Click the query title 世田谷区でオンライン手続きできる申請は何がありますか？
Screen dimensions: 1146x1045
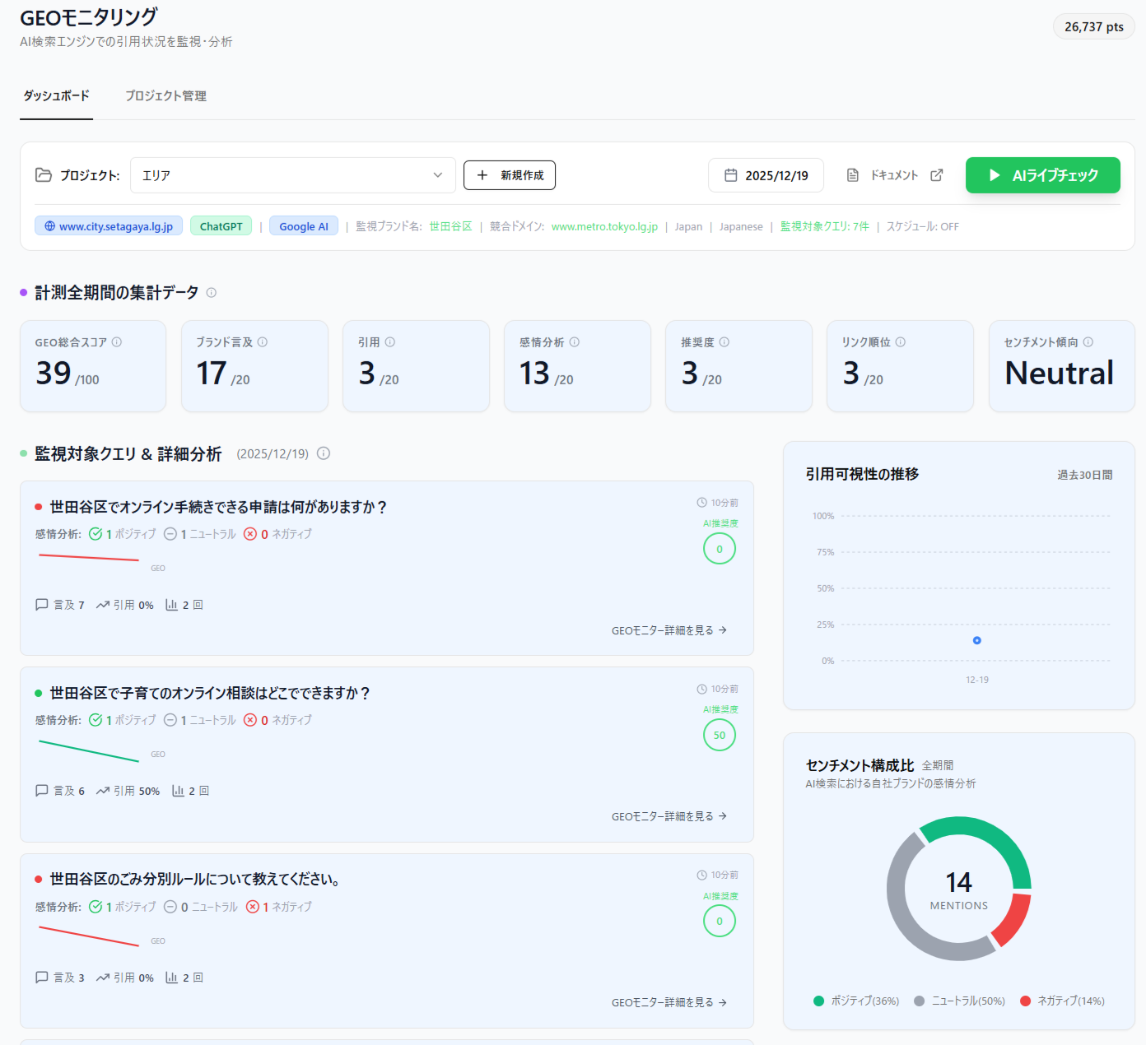(218, 507)
